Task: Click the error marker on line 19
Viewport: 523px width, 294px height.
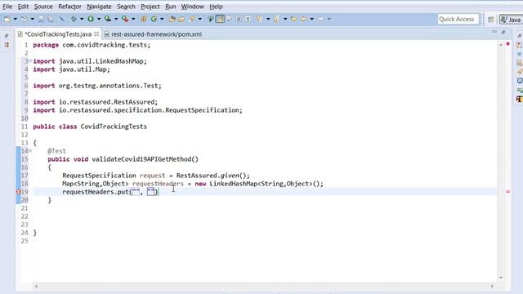Action: [x=19, y=192]
